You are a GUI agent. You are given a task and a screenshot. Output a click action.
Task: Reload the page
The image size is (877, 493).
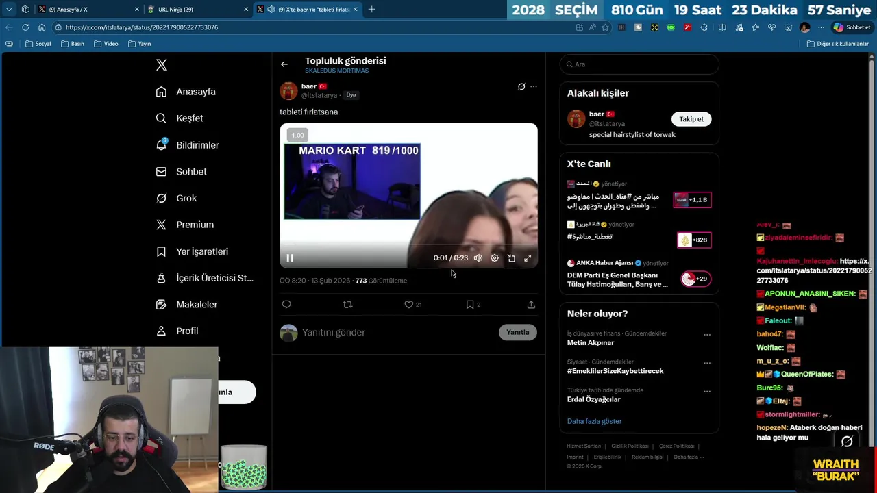(x=25, y=27)
